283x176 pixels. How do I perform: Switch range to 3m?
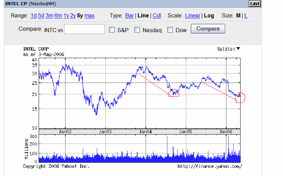49,16
